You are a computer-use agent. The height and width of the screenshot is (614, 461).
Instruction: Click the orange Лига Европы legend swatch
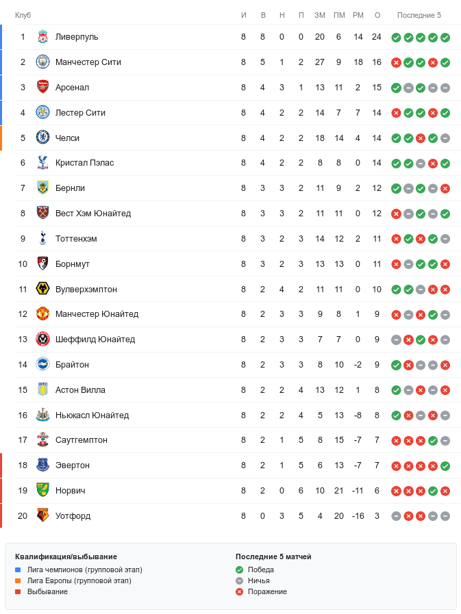point(18,580)
